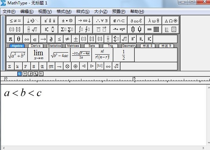Insert the square root of a²+b² expression
The image size is (210, 150).
tap(17, 55)
